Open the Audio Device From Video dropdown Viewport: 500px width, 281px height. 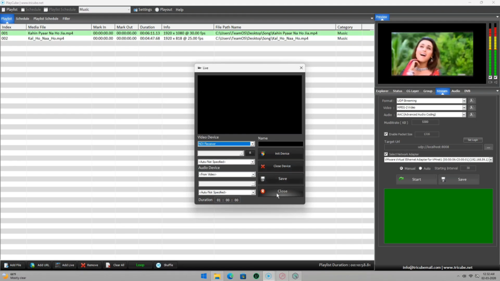253,175
